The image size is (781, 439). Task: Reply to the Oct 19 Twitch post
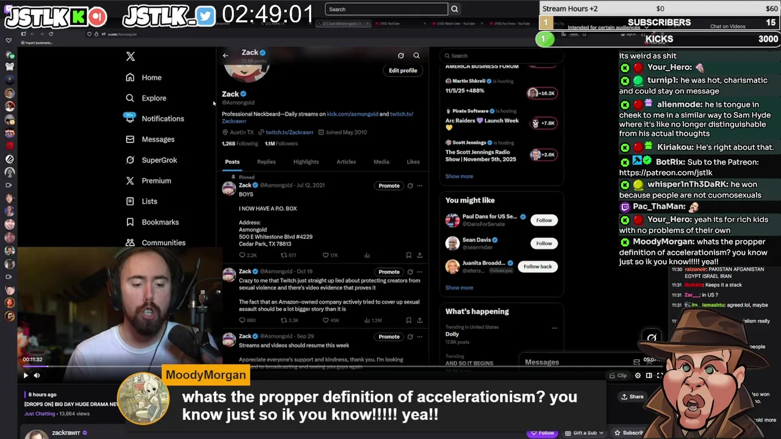coord(242,321)
